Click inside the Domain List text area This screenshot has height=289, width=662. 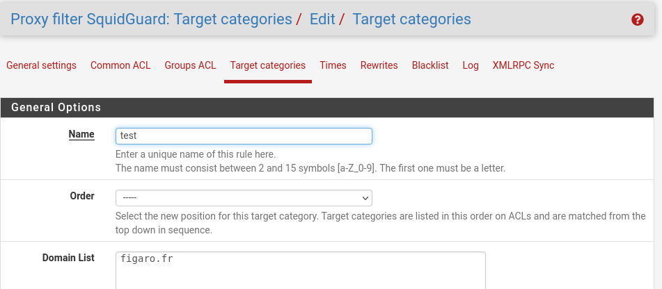point(300,270)
